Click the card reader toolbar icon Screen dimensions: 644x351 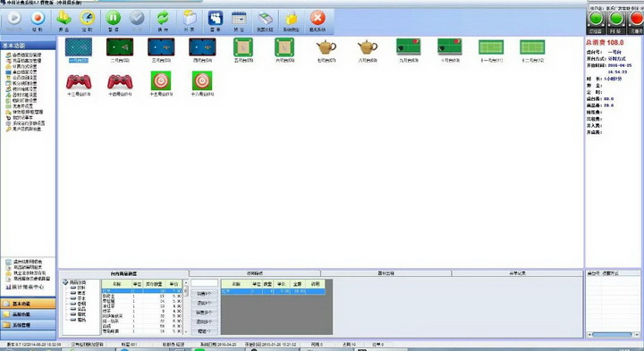click(x=266, y=19)
